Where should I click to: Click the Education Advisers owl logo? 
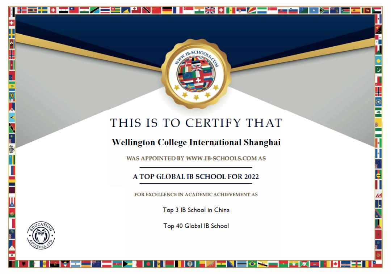pyautogui.click(x=41, y=235)
